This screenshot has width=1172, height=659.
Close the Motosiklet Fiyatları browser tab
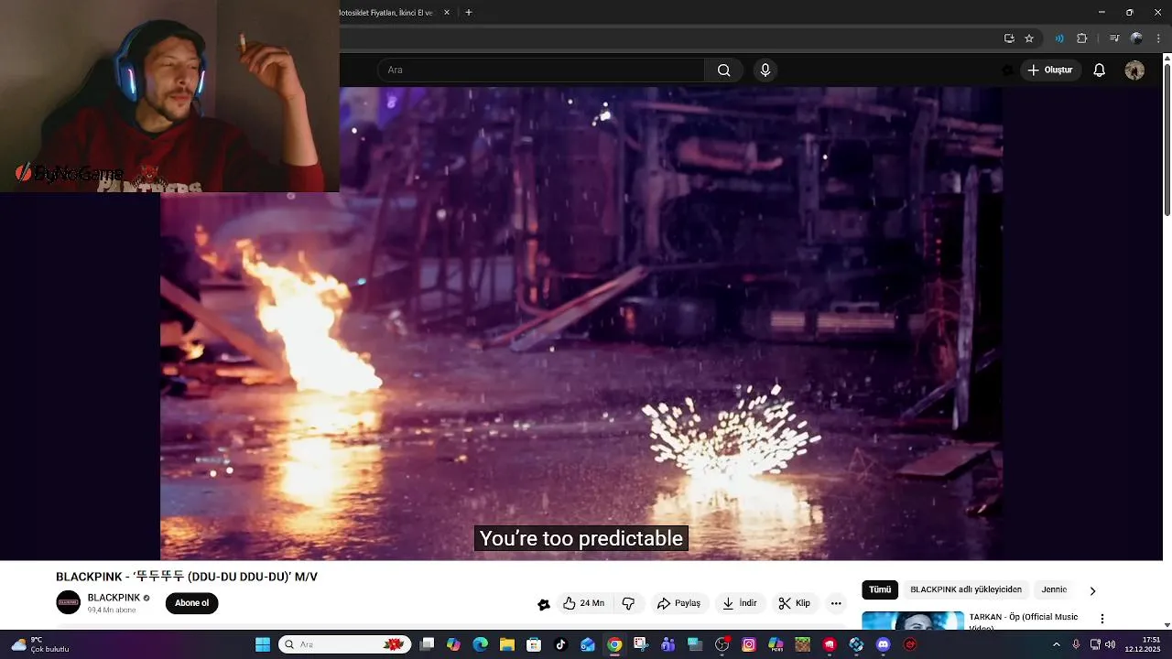point(447,13)
